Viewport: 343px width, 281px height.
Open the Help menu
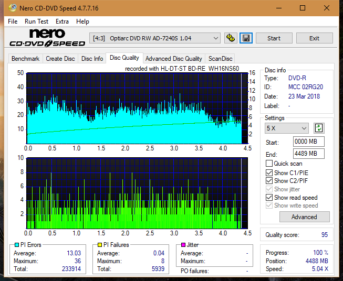(82, 21)
